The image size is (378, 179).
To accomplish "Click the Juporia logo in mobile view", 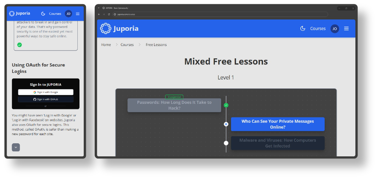I will tap(20, 13).
